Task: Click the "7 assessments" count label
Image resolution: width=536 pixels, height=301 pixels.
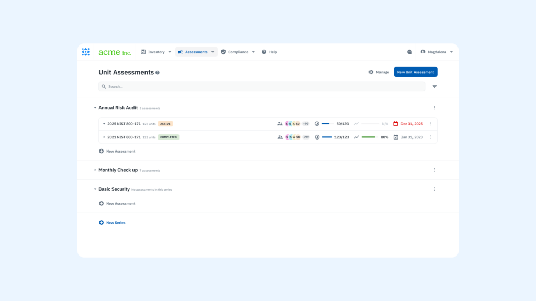Action: point(150,171)
